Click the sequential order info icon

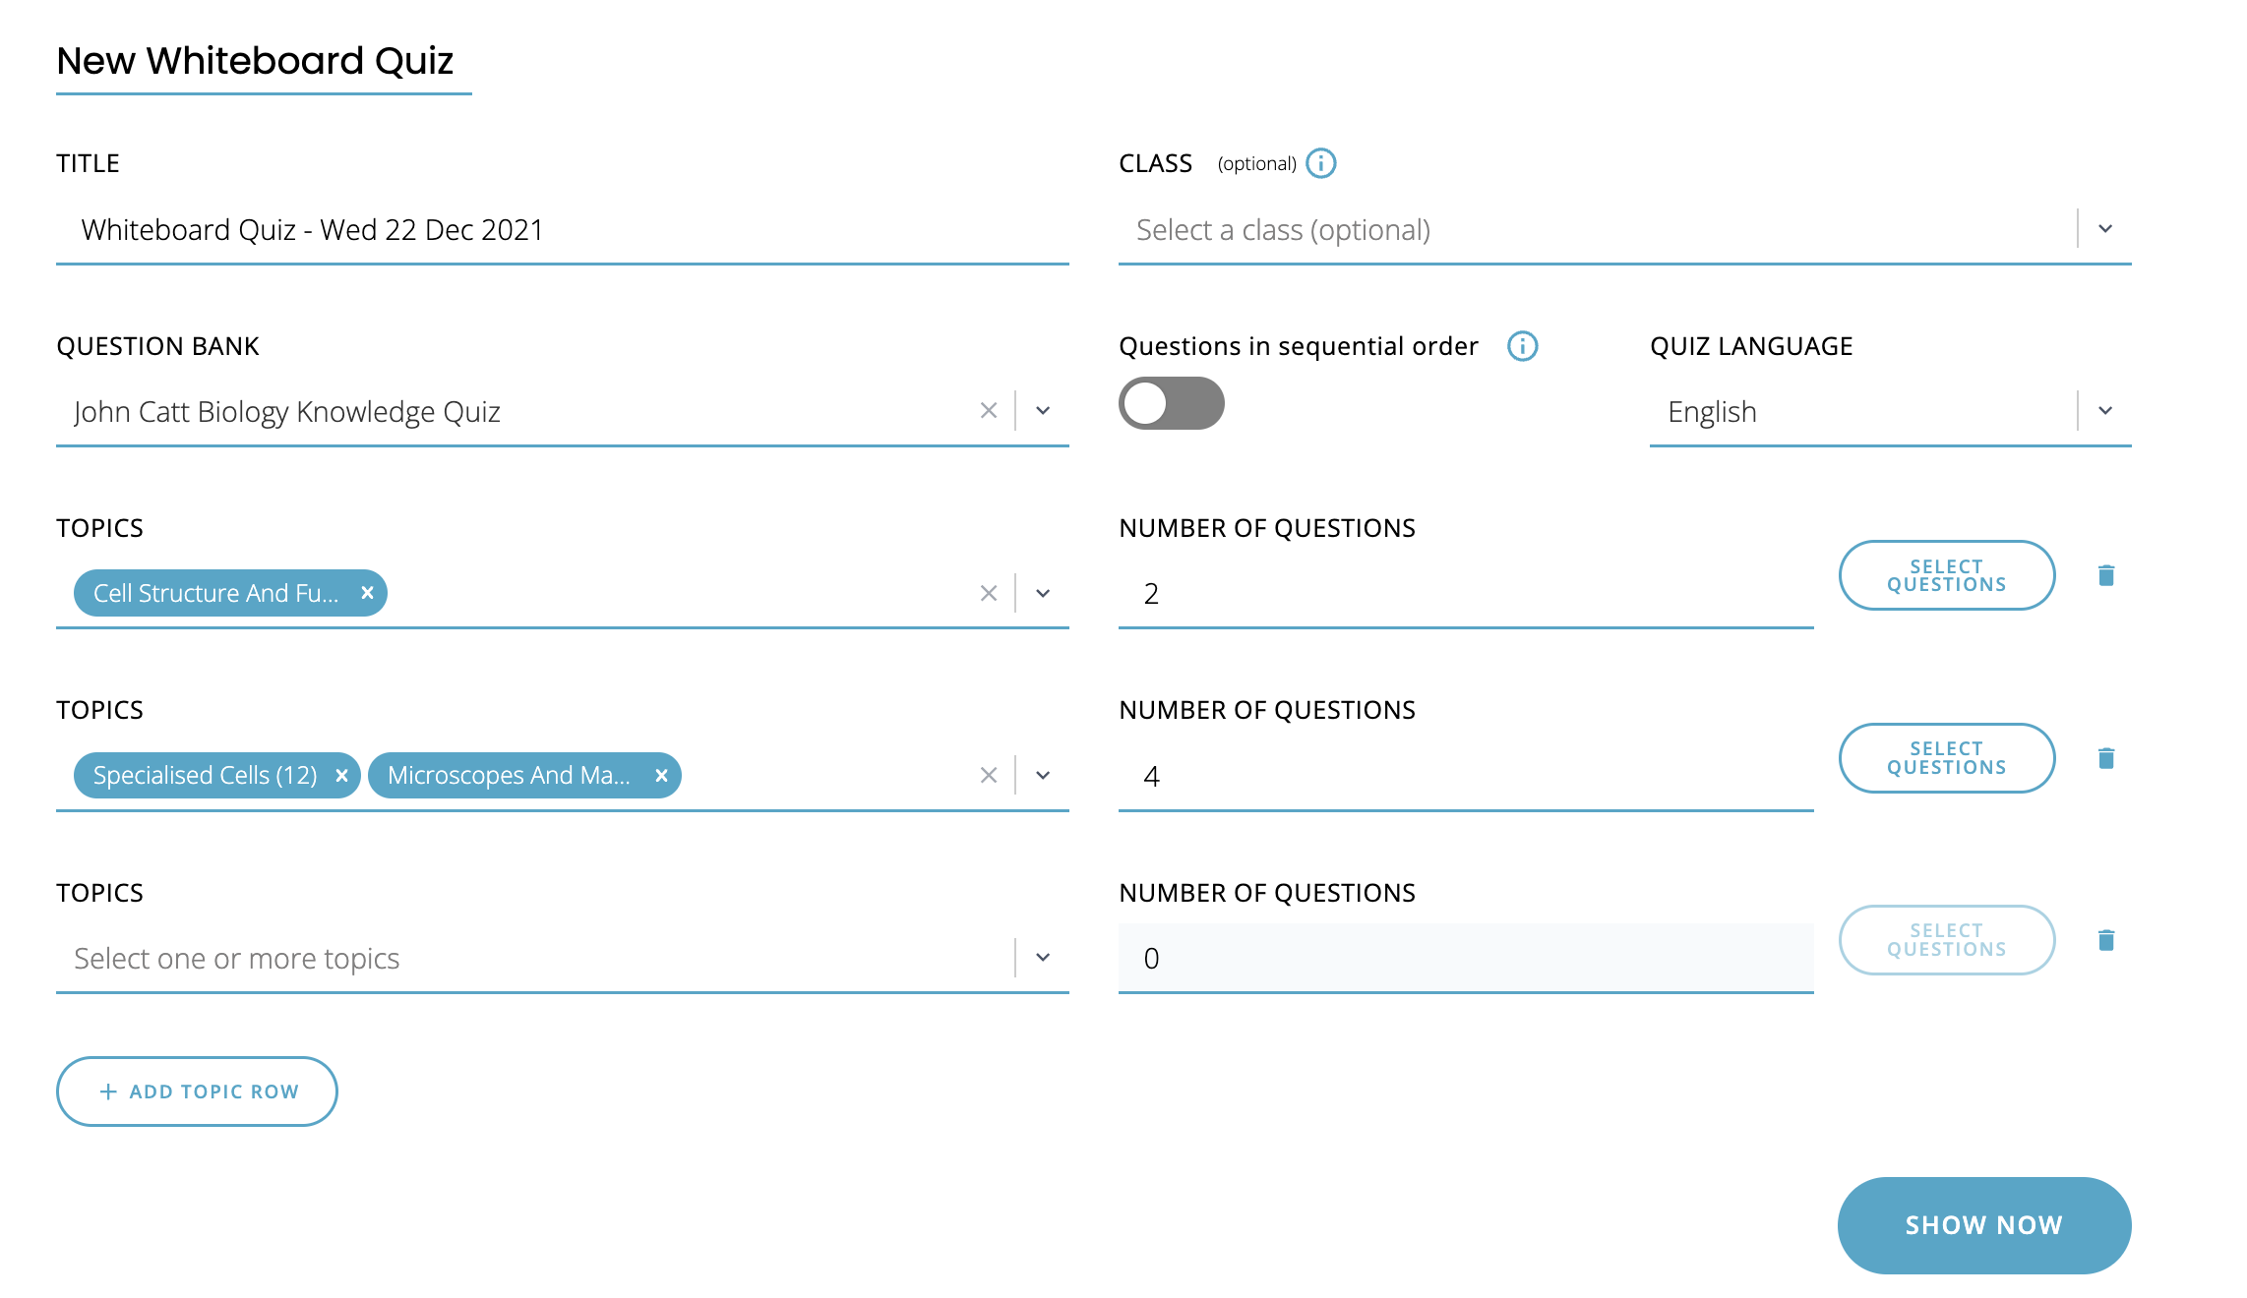click(x=1522, y=346)
